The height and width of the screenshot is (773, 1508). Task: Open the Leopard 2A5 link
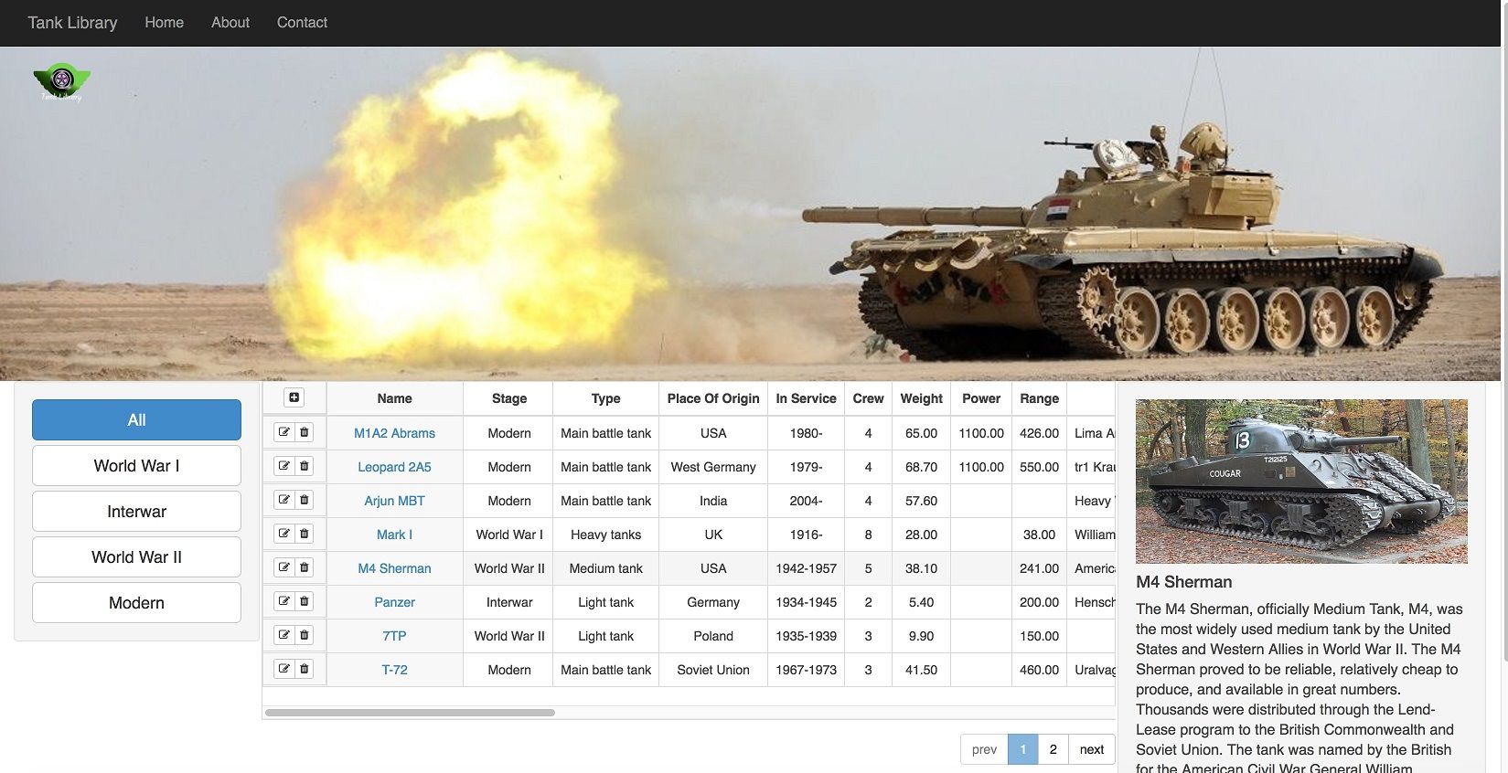point(394,467)
